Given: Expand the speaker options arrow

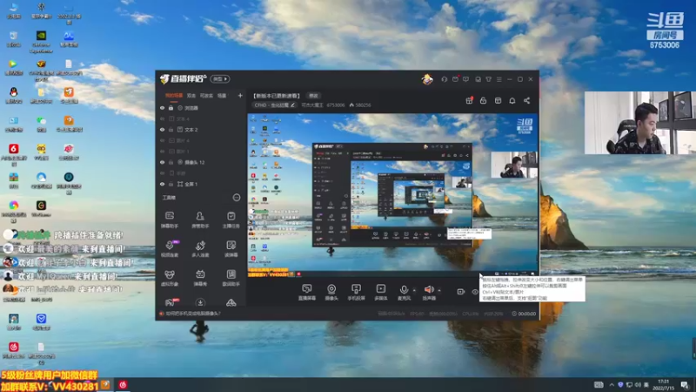Looking at the screenshot, I should [439, 290].
